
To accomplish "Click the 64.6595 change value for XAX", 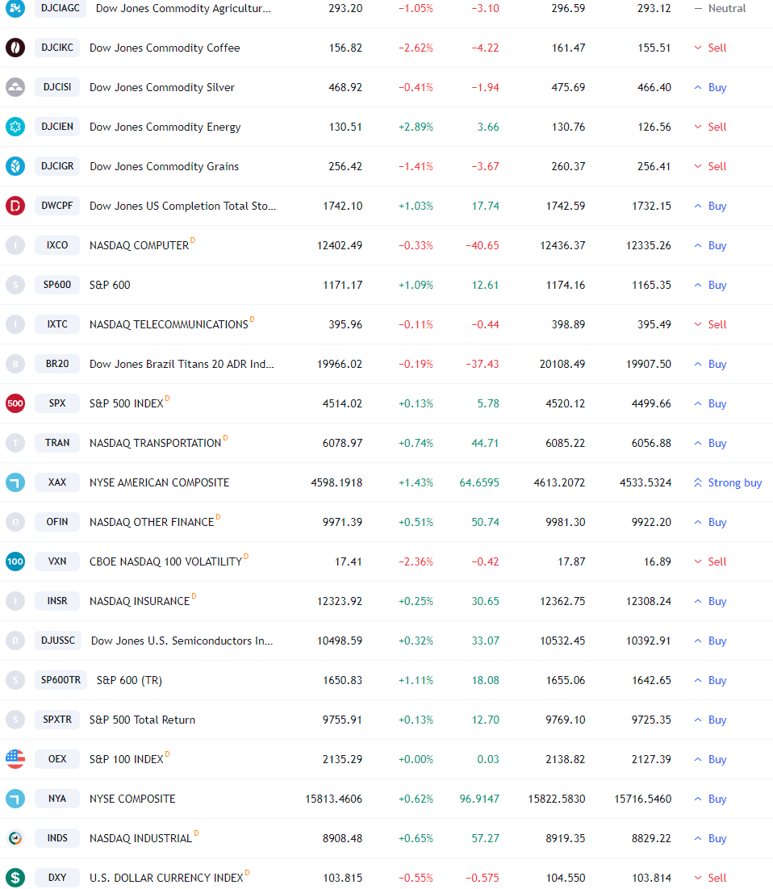I will (x=479, y=482).
